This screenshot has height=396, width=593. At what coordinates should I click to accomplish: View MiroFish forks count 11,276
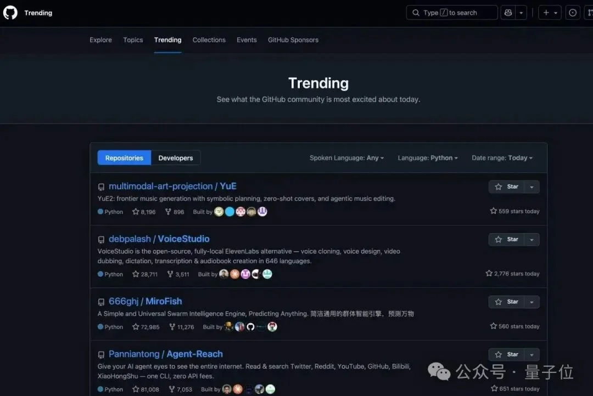pyautogui.click(x=182, y=327)
